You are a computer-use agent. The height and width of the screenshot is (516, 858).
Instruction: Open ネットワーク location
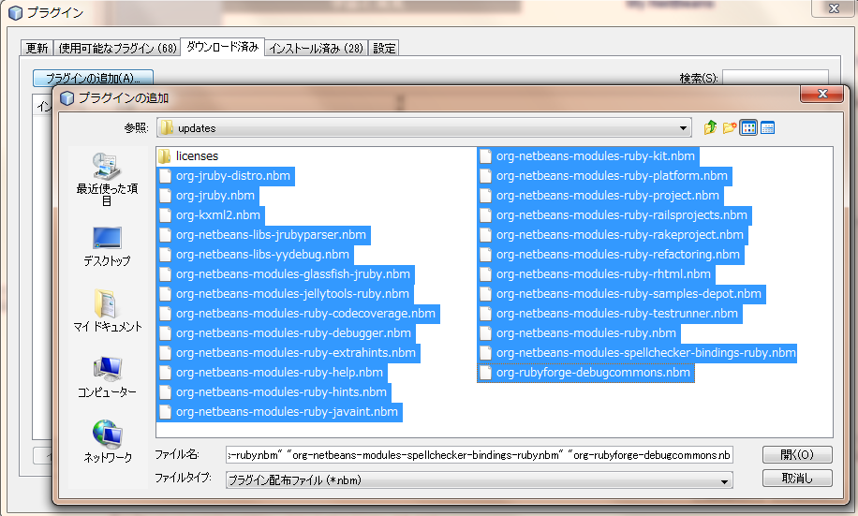pos(107,442)
